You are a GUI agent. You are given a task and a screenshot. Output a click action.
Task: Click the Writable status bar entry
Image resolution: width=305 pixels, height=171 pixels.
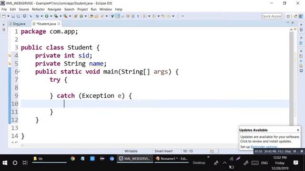[131, 151]
